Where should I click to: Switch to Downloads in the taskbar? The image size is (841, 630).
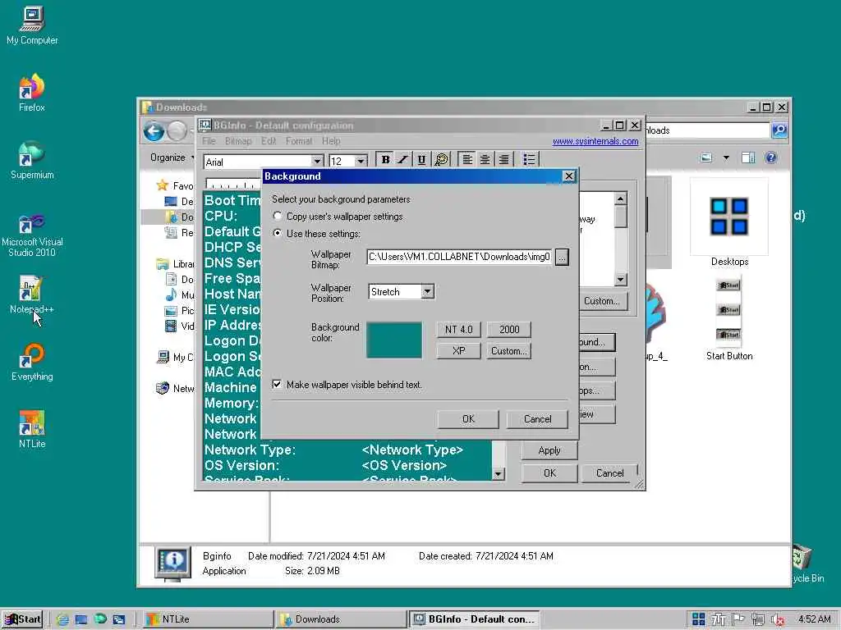click(341, 619)
